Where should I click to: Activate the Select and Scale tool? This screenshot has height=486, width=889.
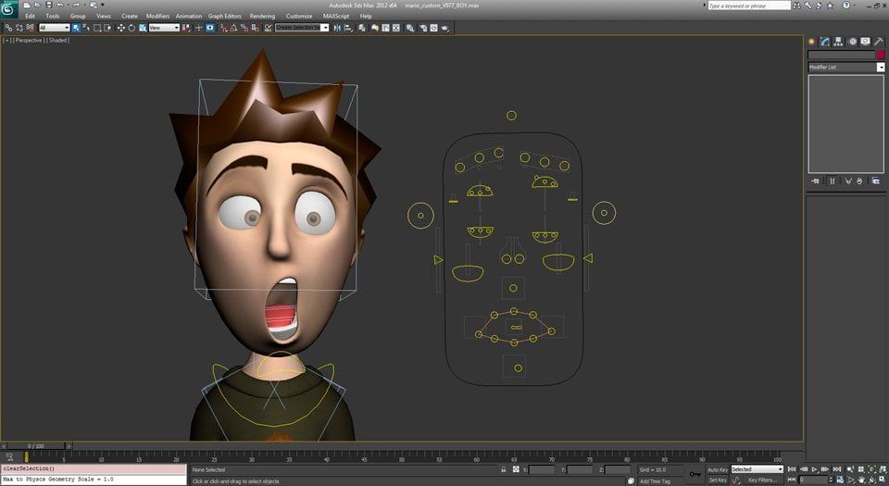143,28
